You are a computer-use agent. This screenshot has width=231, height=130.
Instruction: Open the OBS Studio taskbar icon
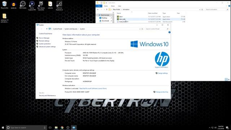point(68,127)
